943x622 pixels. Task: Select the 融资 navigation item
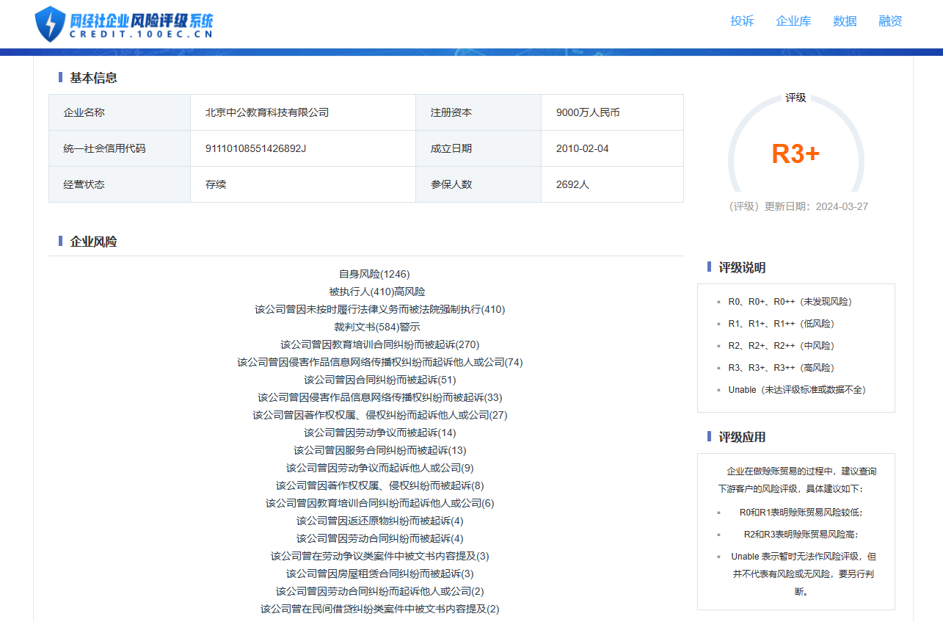pos(890,21)
